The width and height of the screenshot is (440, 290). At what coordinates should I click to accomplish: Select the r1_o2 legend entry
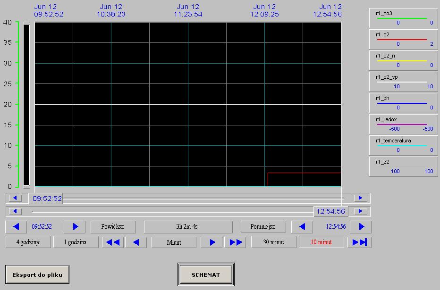[404, 39]
